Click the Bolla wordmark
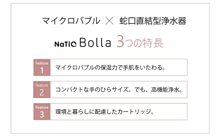The image size is (220, 136). [x=95, y=43]
